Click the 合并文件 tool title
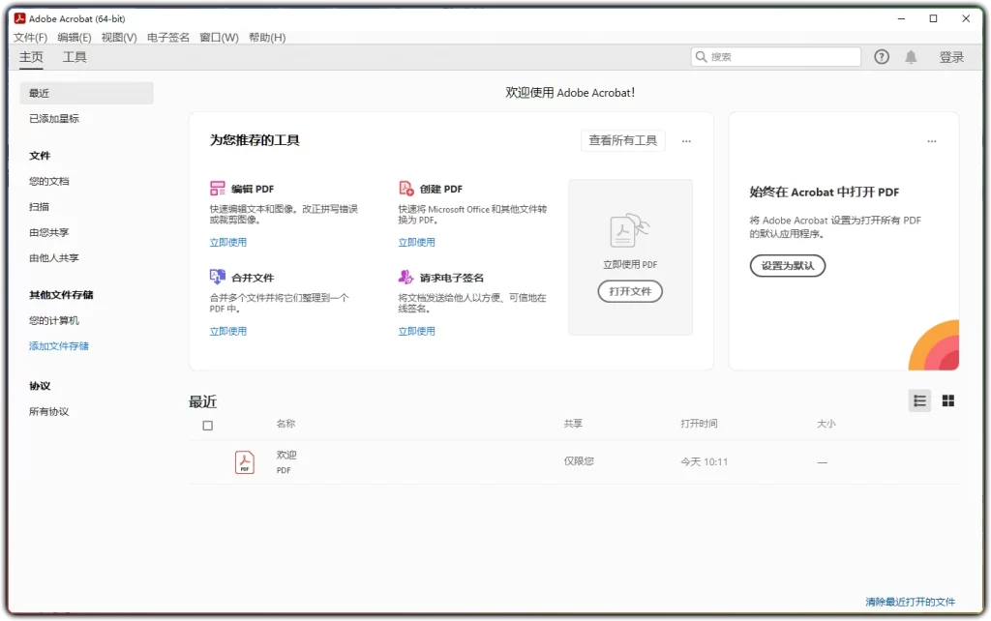The width and height of the screenshot is (991, 621). (x=253, y=278)
